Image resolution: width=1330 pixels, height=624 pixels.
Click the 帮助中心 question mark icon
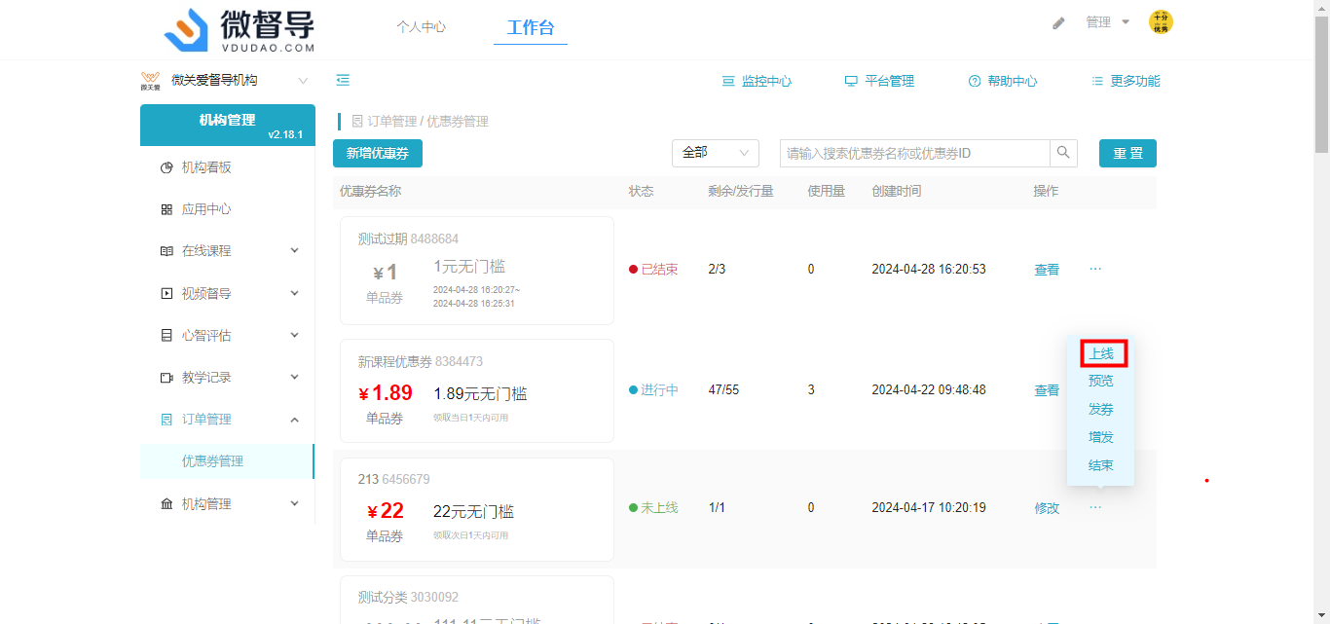975,82
